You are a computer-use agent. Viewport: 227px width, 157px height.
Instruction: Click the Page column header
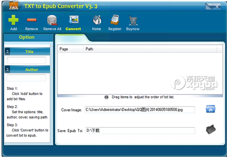[x=64, y=49]
